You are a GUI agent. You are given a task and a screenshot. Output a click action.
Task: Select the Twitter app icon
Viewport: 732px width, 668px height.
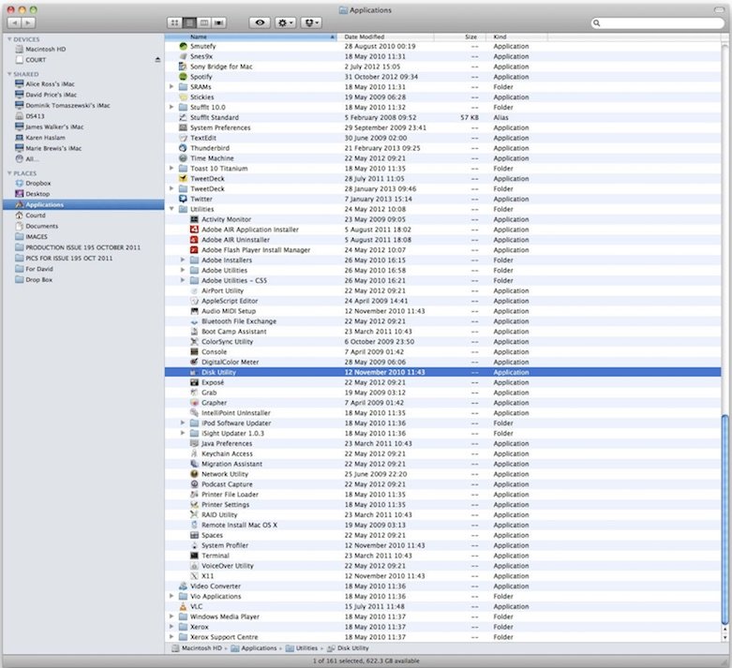coord(183,199)
